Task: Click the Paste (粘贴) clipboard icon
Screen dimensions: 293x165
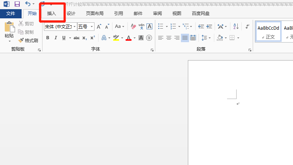Action: click(9, 27)
